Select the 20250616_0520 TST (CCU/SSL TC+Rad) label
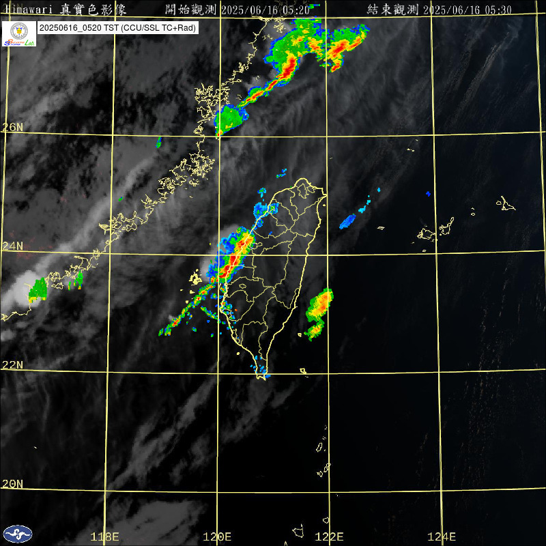Image resolution: width=546 pixels, height=546 pixels. click(x=117, y=28)
